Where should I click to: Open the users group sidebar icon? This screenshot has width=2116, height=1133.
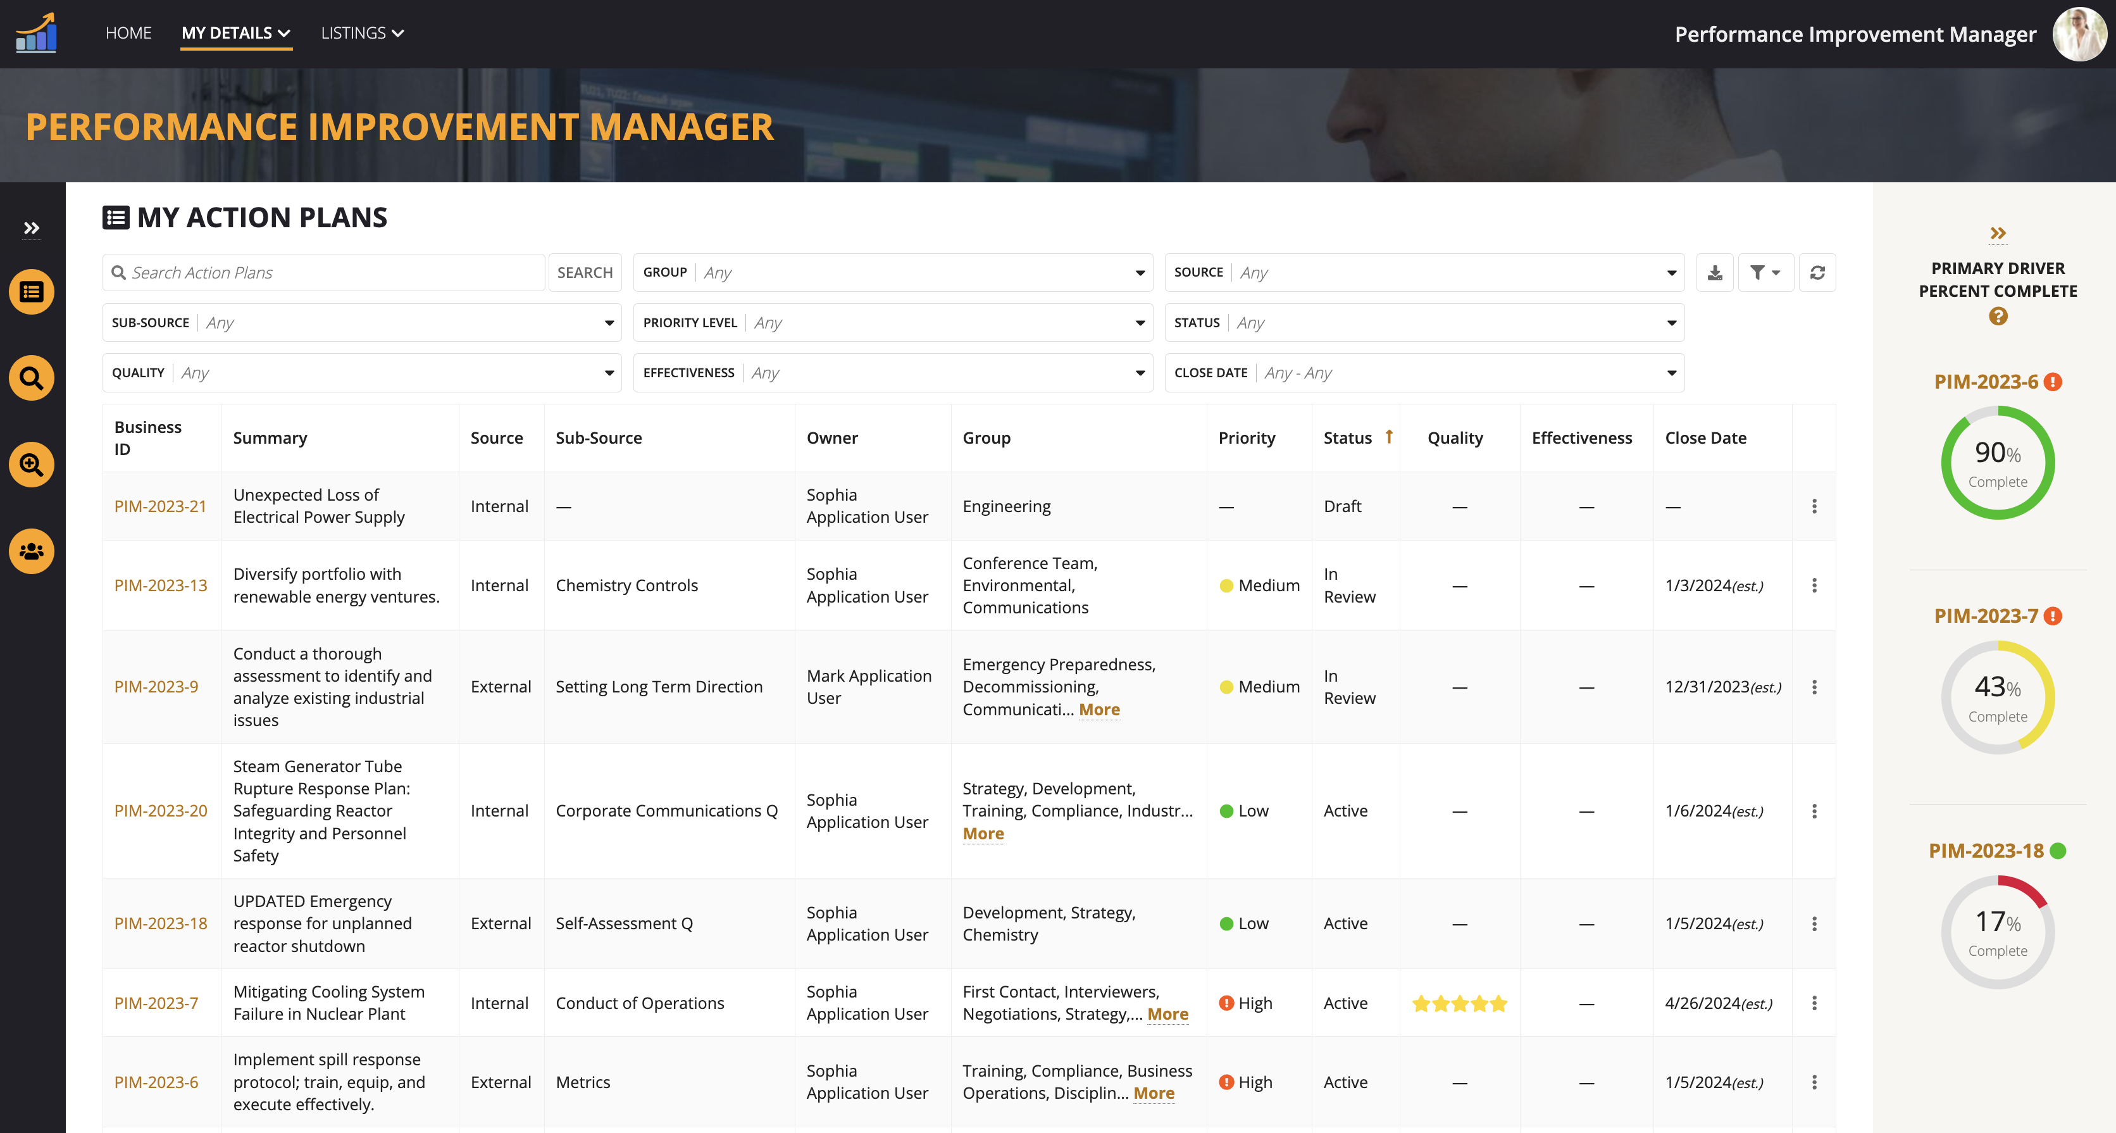point(31,551)
